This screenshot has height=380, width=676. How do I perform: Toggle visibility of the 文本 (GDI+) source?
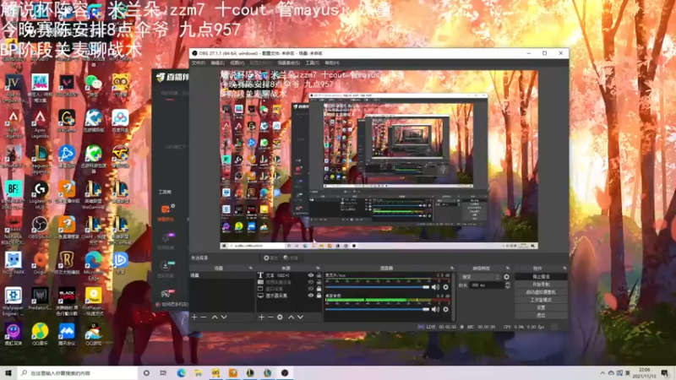pyautogui.click(x=311, y=275)
